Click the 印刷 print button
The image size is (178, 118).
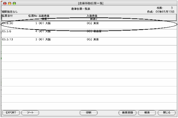tap(89, 113)
